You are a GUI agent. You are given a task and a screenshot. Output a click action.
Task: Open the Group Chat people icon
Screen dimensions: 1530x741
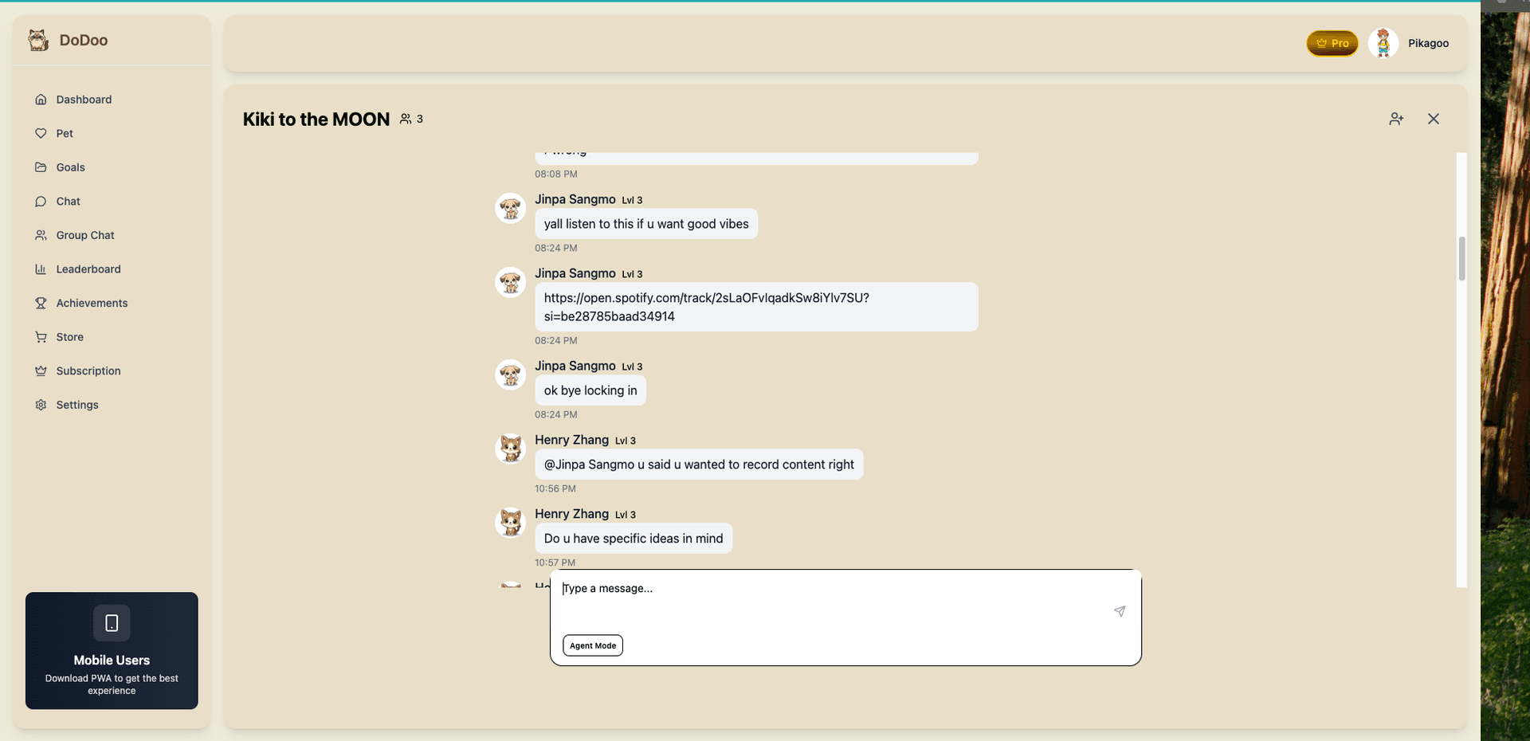pyautogui.click(x=41, y=235)
